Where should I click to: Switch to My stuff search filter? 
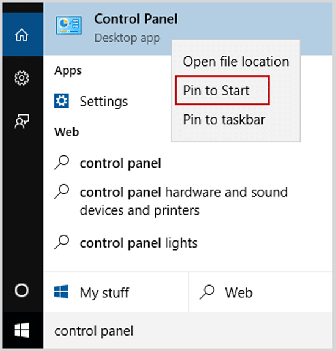coord(116,292)
